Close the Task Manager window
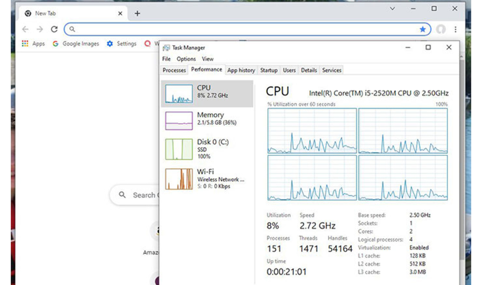 449,47
